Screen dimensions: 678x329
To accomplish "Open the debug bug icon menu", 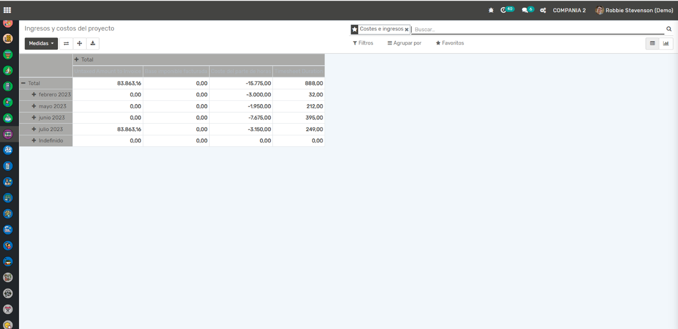I will tap(491, 10).
